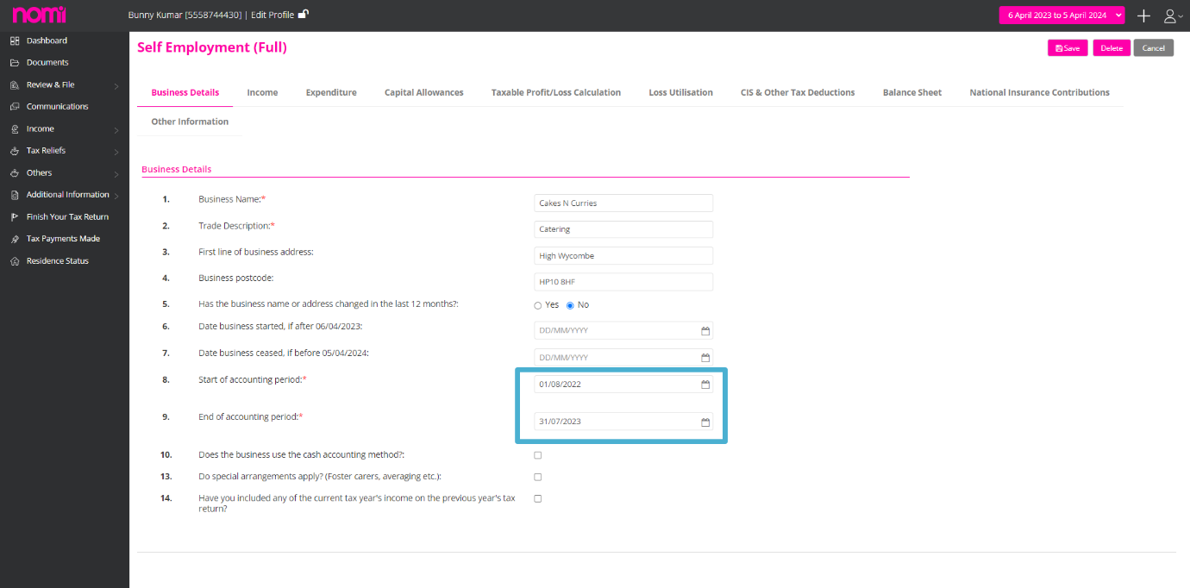Screen dimensions: 1190x588
Task: Tick the previous year's income included checkbox
Action: (x=538, y=498)
